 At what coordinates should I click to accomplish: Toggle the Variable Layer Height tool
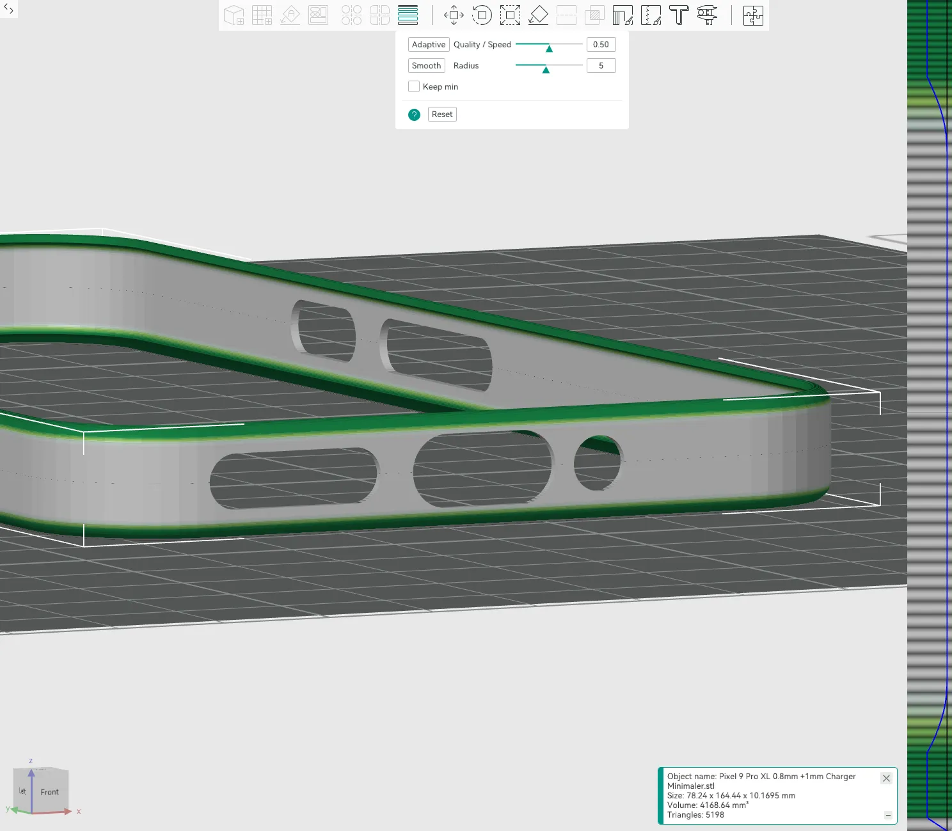pyautogui.click(x=408, y=15)
